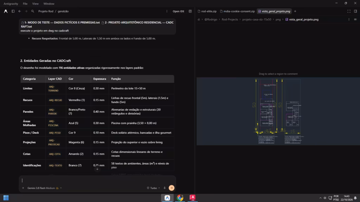This screenshot has width=360, height=202.
Task: Click the Antigravity logo icon
Action: pyautogui.click(x=6, y=11)
